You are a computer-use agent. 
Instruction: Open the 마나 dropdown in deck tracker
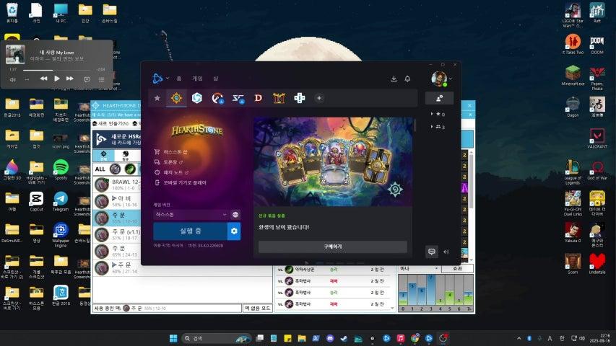[x=419, y=269]
